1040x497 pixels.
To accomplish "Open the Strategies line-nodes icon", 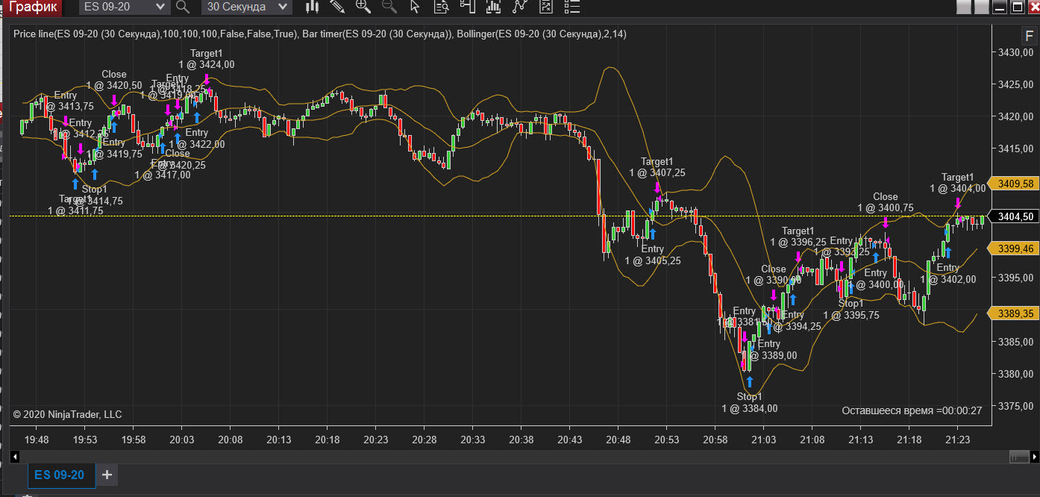I will point(520,7).
